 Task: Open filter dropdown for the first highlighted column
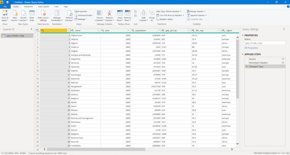click(69, 30)
